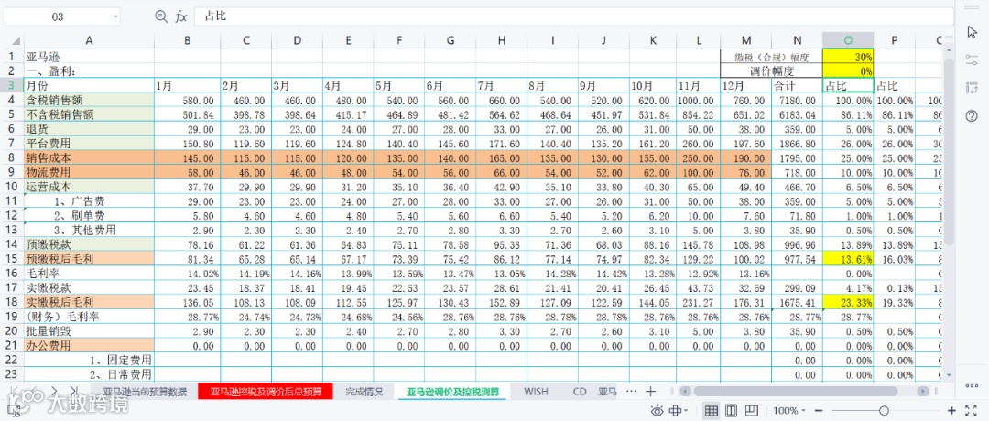Switch to the WISH sheet tab
The width and height of the screenshot is (989, 421).
point(536,392)
